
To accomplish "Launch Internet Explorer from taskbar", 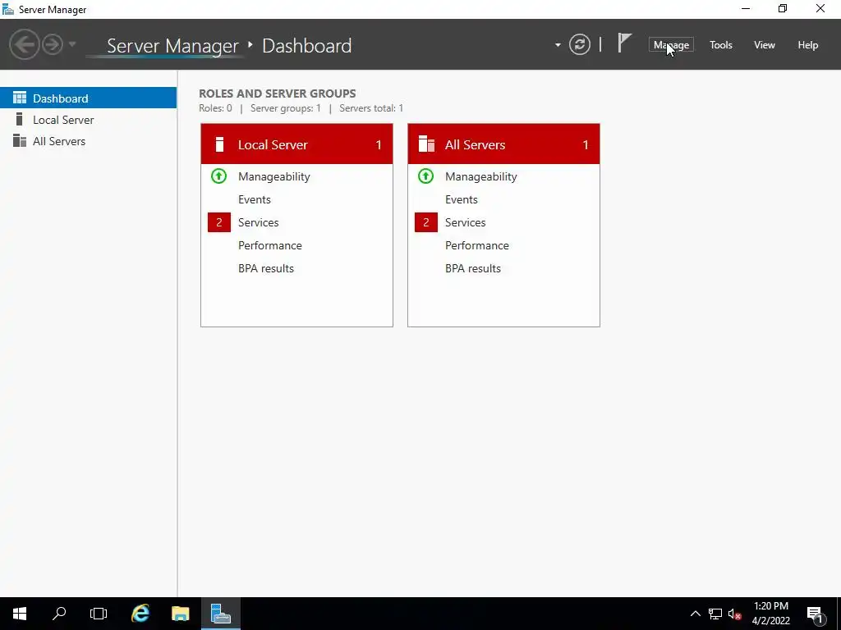I will 140,614.
